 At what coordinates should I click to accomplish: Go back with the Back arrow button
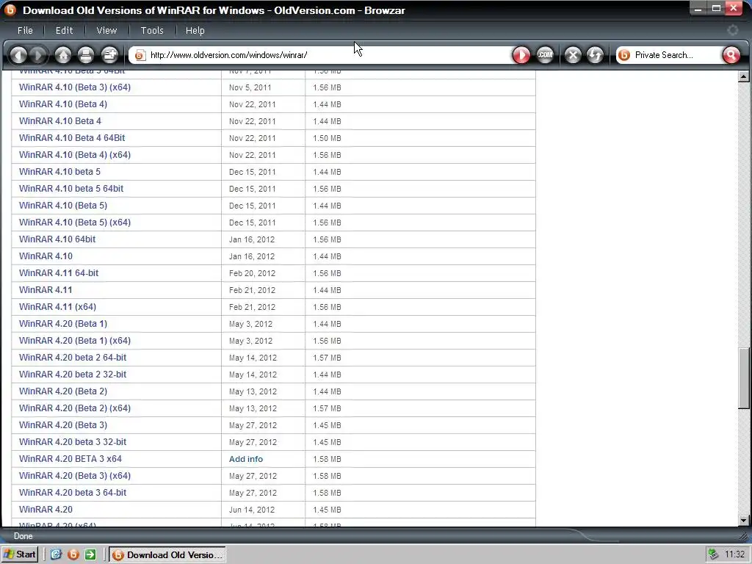click(18, 55)
